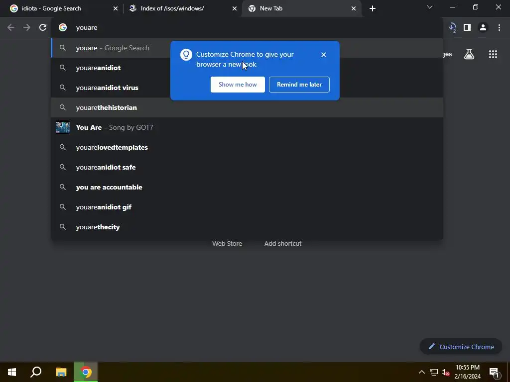Image resolution: width=510 pixels, height=382 pixels.
Task: Click the lightbulb icon in the popup
Action: pyautogui.click(x=186, y=55)
